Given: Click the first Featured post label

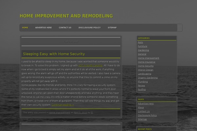Looking at the screenshot, I should click(x=71, y=42).
